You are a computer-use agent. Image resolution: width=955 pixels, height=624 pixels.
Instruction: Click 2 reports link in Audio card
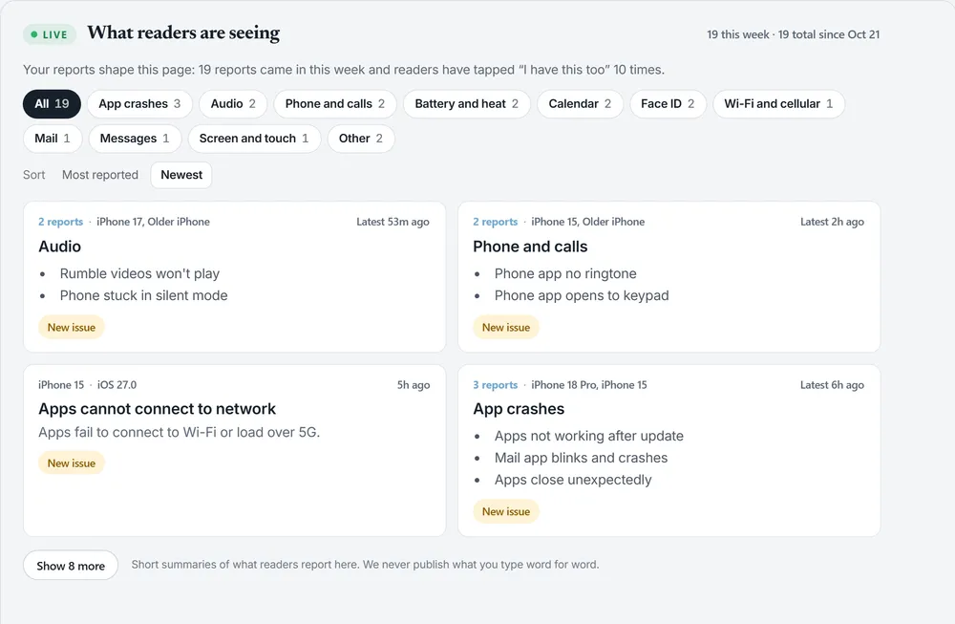[x=60, y=222]
